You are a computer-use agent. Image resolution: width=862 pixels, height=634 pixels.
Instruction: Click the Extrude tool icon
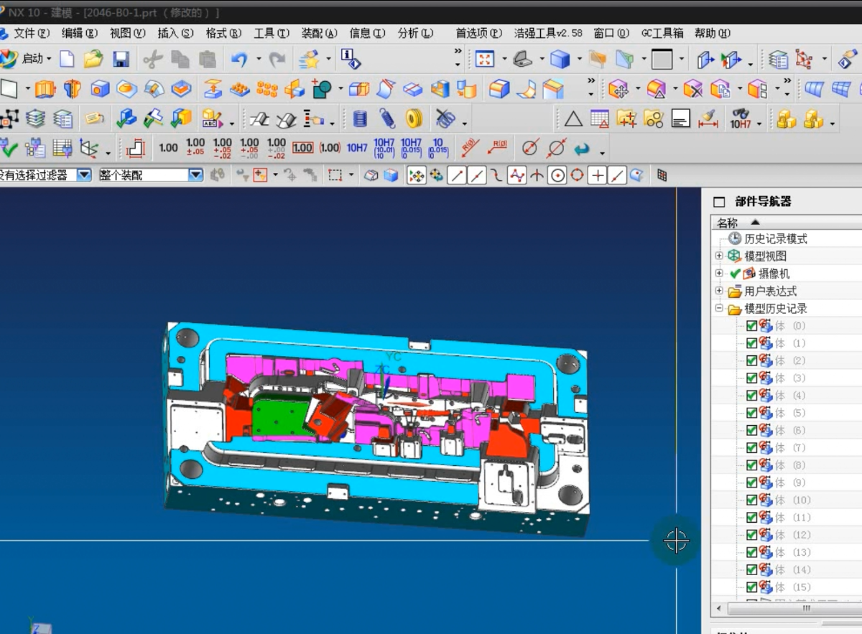pyautogui.click(x=45, y=89)
